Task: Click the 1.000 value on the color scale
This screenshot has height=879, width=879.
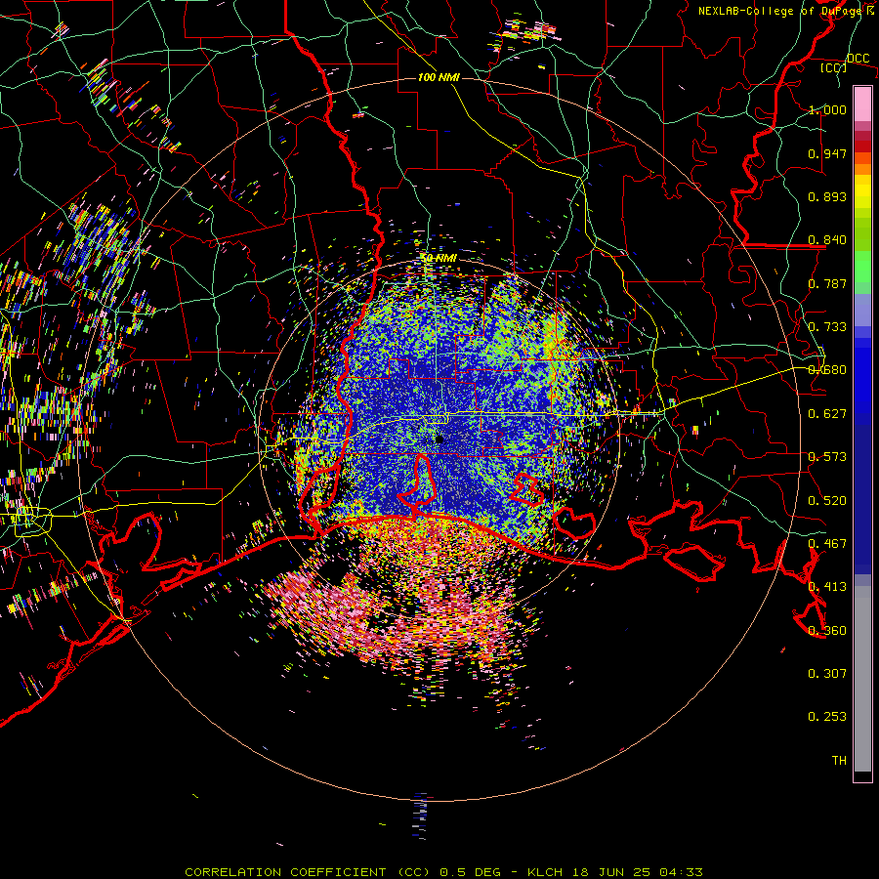Action: pos(827,109)
